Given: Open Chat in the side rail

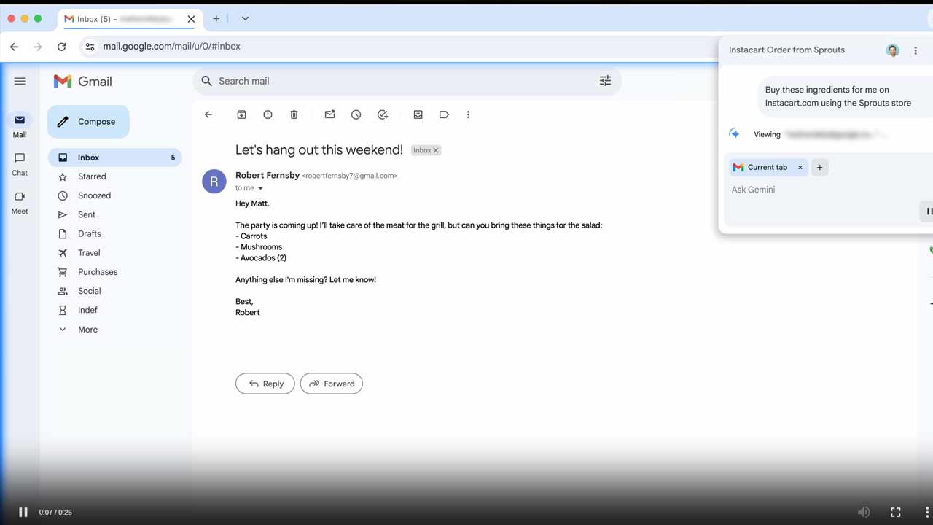Looking at the screenshot, I should [20, 164].
